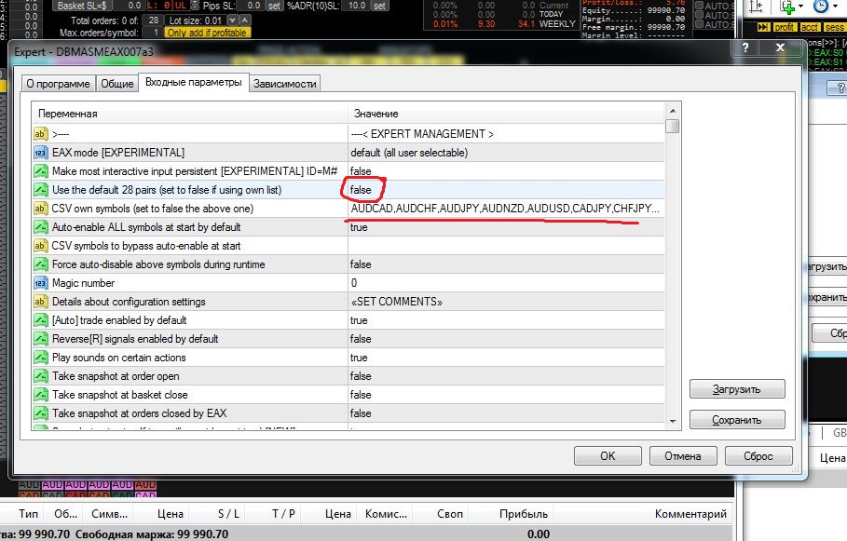847x541 pixels.
Task: Click the help question mark button in the Expert title bar
Action: 745,47
